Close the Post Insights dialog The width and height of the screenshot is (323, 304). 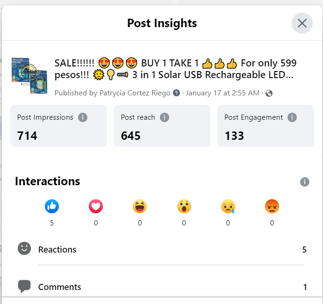click(302, 23)
